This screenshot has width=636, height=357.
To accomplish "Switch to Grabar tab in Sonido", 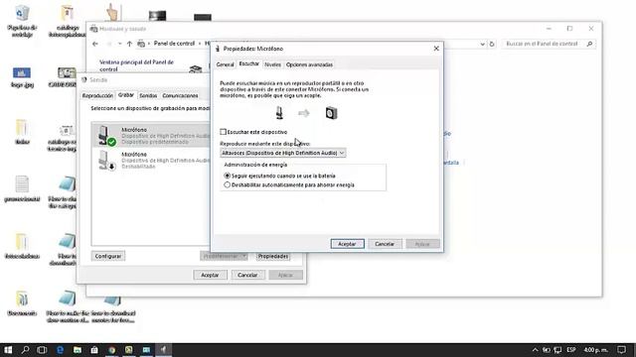I will (126, 95).
